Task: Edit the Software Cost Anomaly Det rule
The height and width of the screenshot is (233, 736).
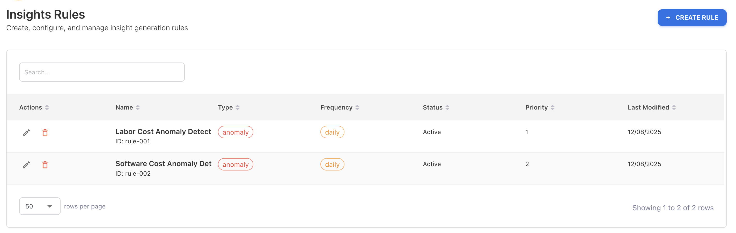Action: (26, 165)
